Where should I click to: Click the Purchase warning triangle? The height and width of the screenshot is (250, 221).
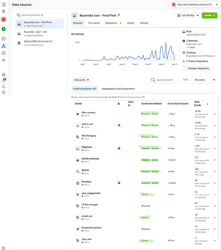click(119, 183)
